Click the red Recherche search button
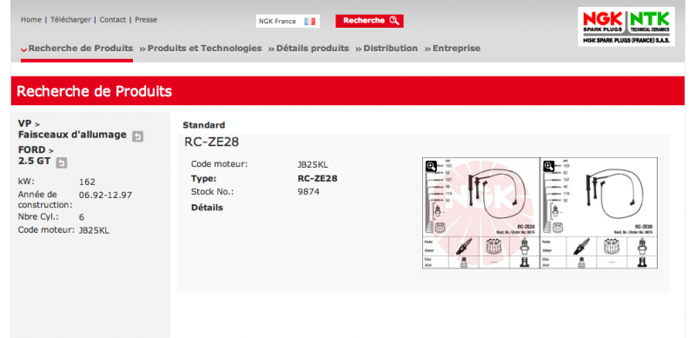695x338 pixels. 369,21
